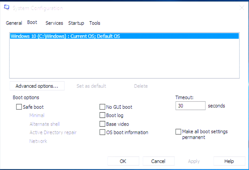This screenshot has height=170, width=249.
Task: Check Make all boot settings permanent
Action: (178, 132)
